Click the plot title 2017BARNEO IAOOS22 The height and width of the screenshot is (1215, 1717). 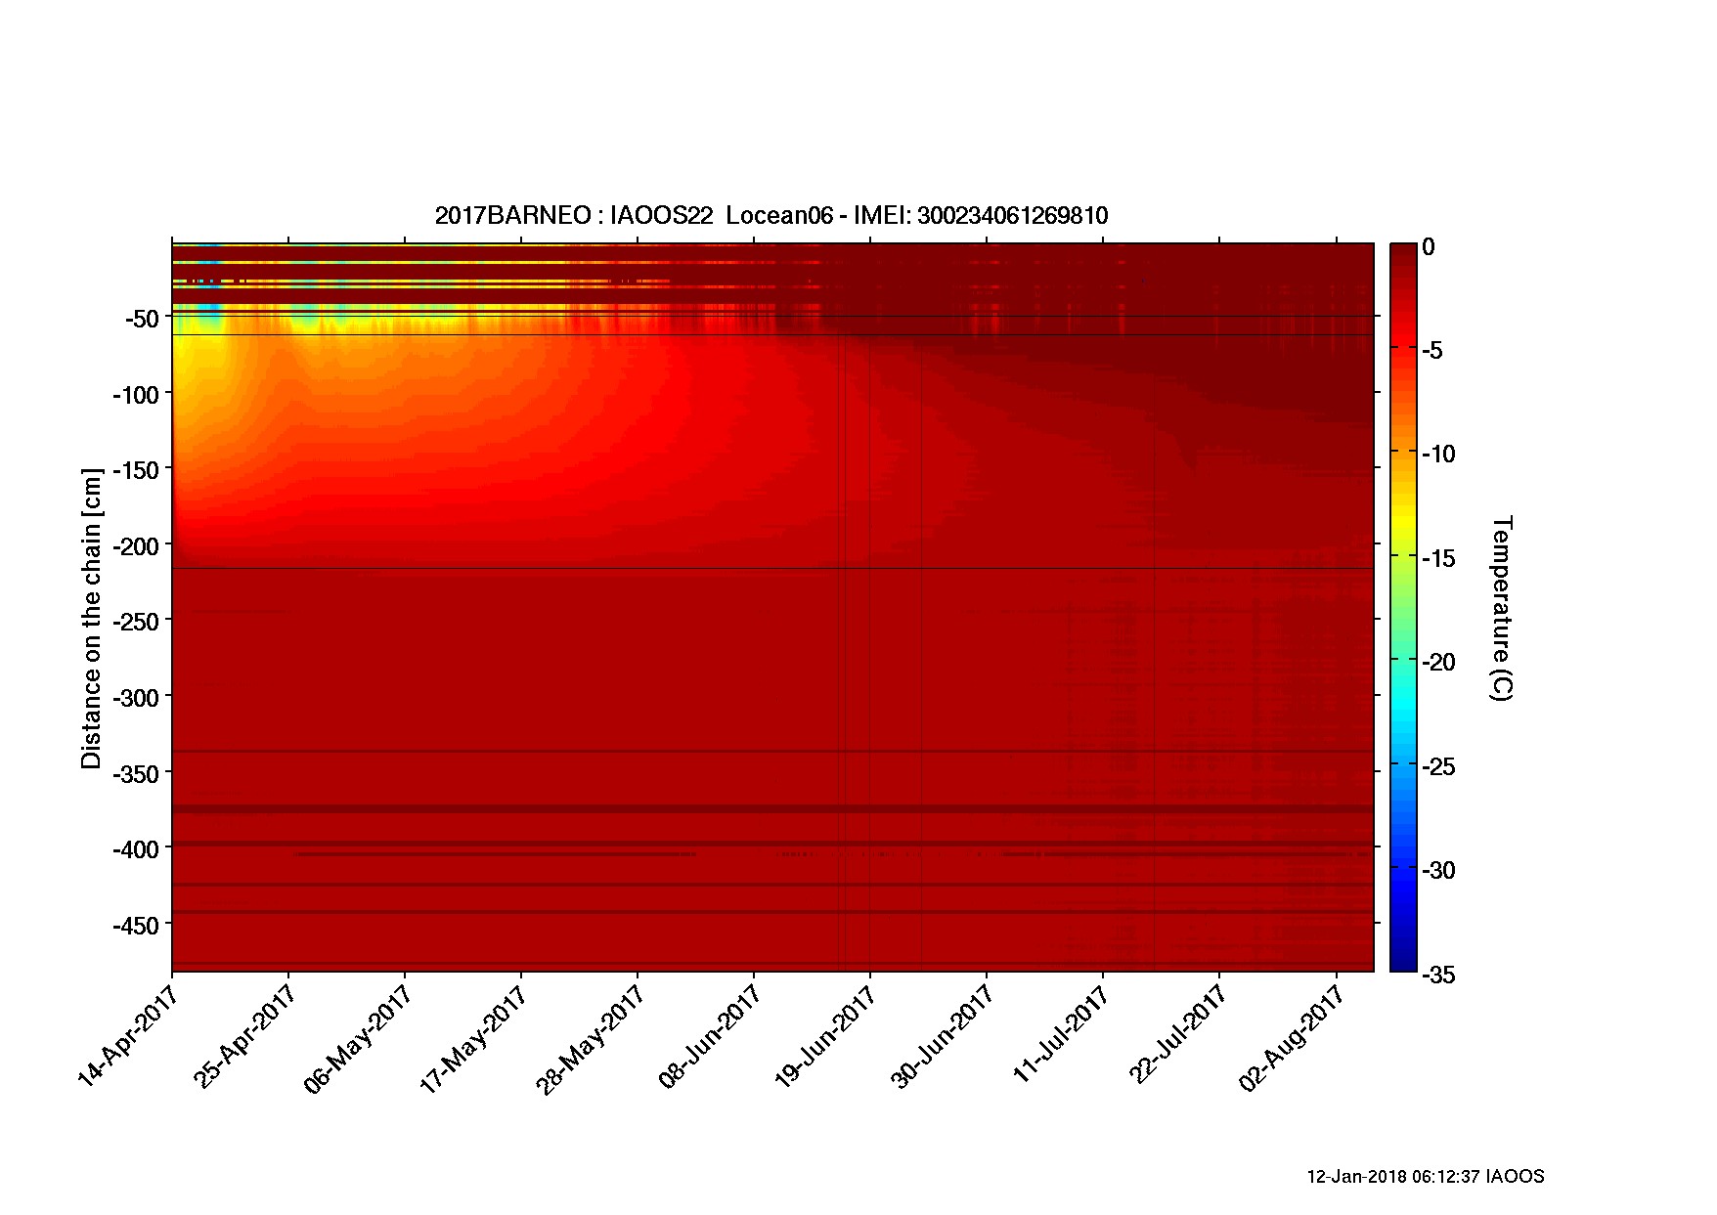pos(770,215)
